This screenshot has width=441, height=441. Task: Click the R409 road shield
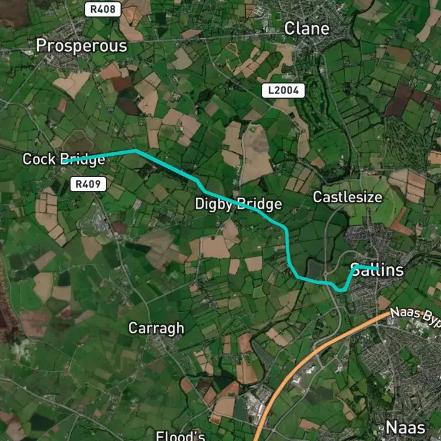point(88,184)
